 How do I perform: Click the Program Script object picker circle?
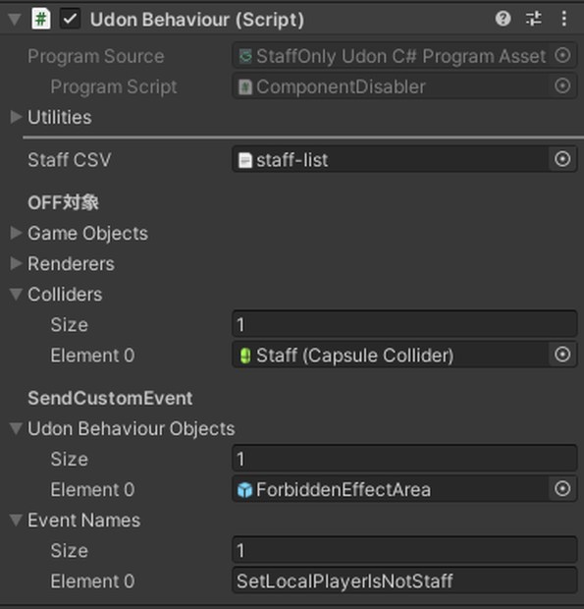[562, 85]
